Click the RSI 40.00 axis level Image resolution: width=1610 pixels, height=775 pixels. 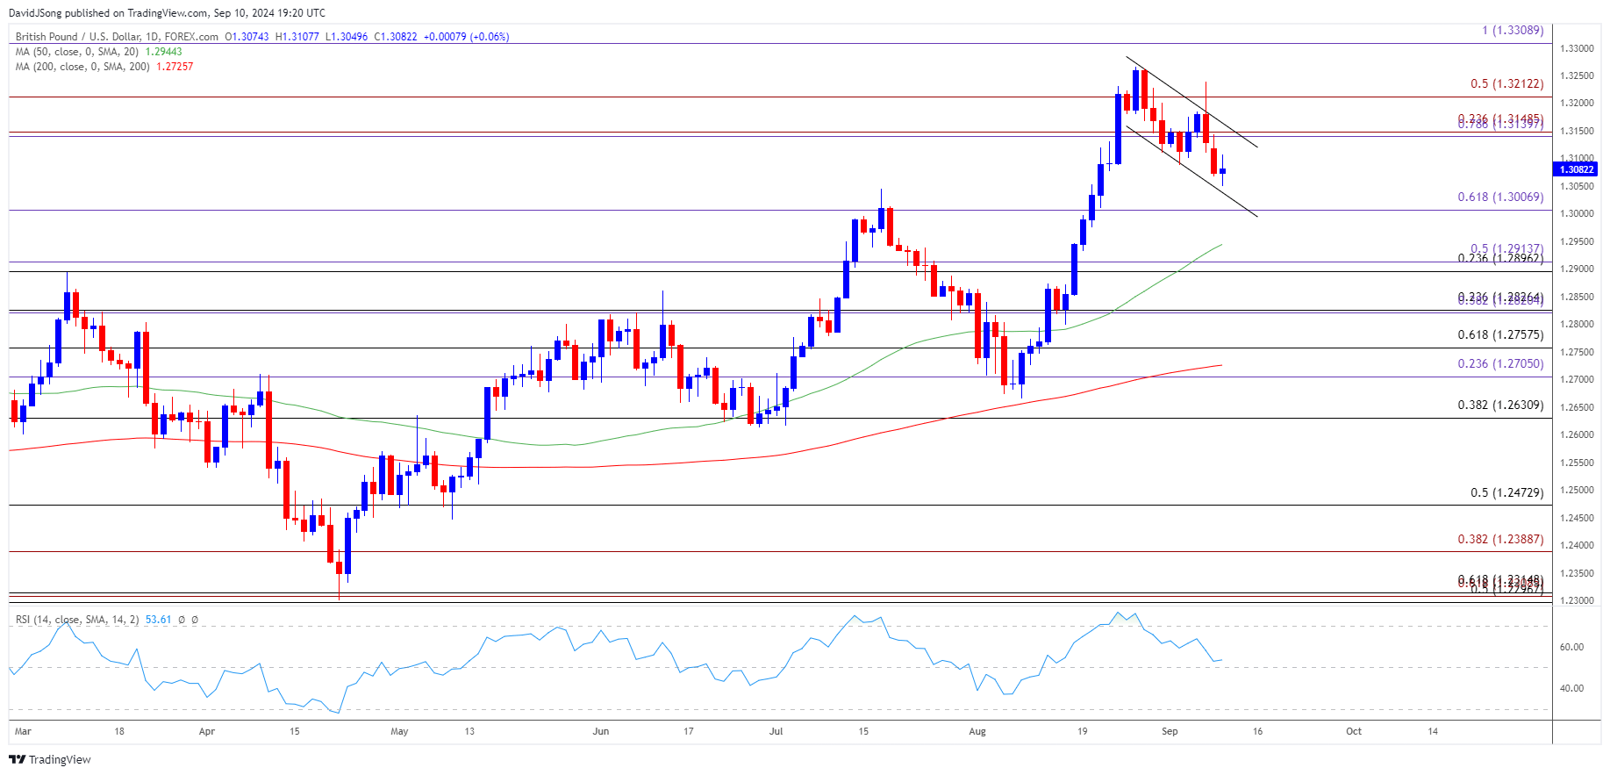pos(1571,689)
